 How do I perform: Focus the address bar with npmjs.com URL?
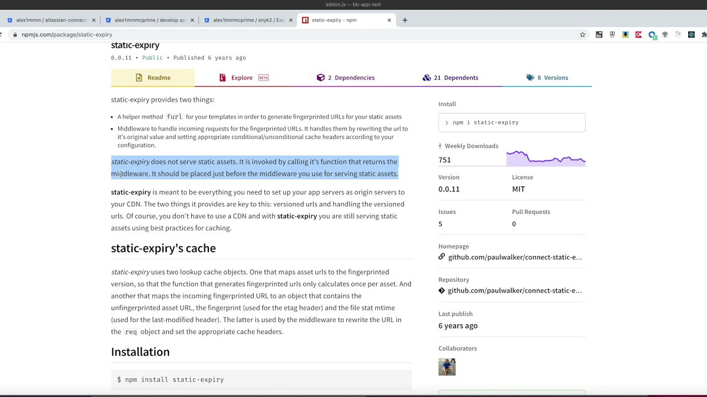click(x=298, y=35)
